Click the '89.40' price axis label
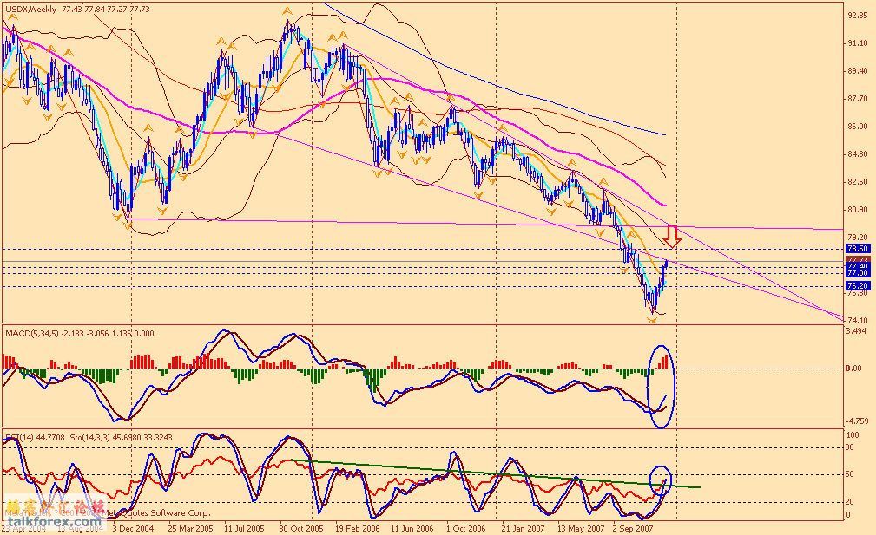Viewport: 876px width, 535px height. [x=858, y=71]
